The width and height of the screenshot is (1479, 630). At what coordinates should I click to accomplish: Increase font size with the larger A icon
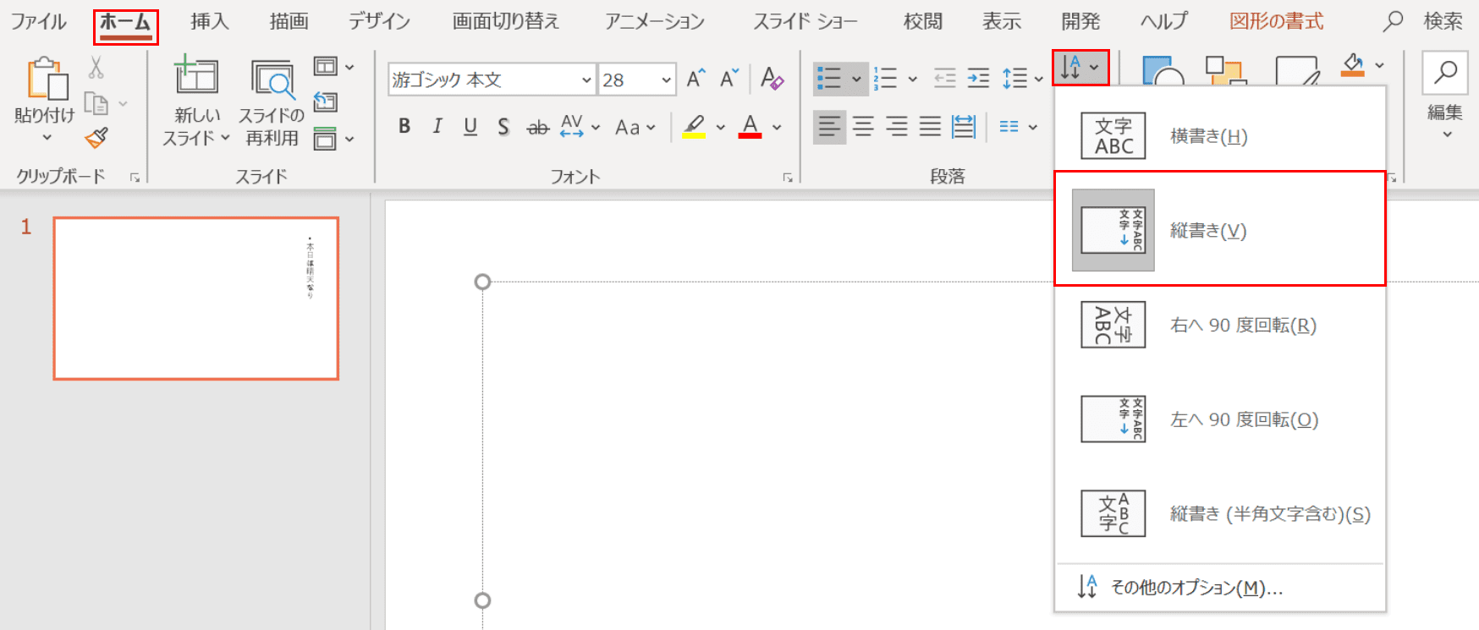696,79
